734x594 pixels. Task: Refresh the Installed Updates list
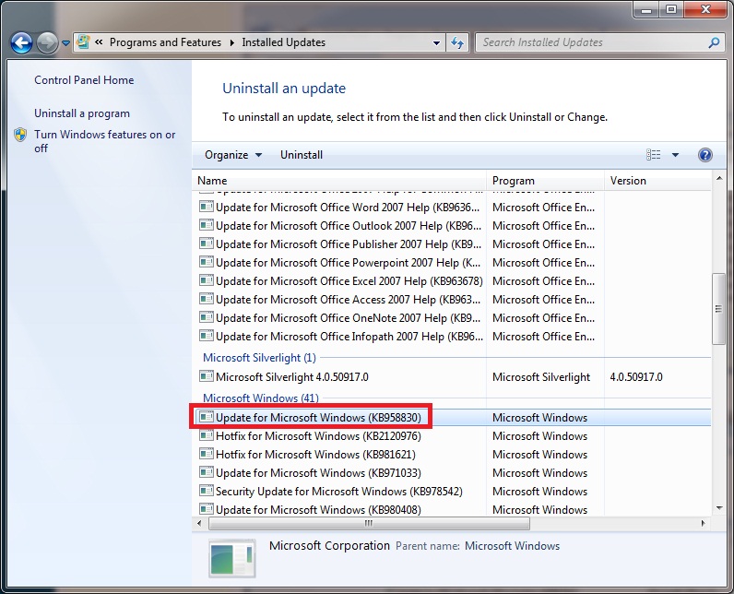pyautogui.click(x=457, y=42)
